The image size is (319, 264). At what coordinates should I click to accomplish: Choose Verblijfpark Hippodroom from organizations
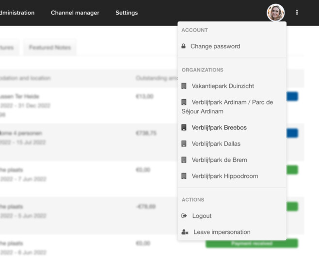click(224, 176)
